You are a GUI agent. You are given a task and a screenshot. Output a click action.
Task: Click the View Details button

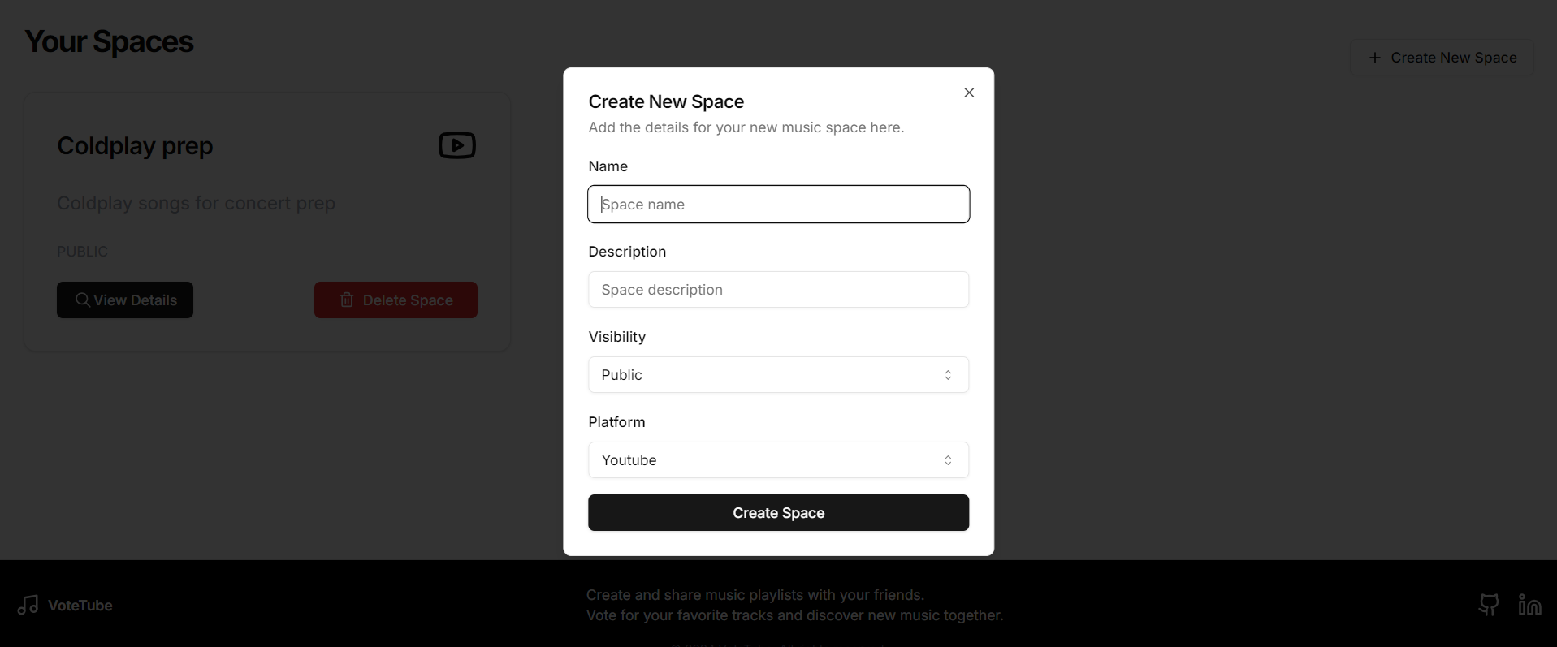125,300
